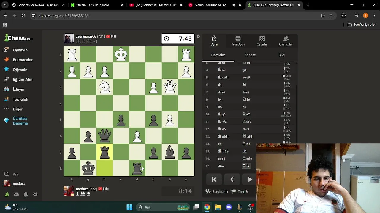Open the Oyunlar tab
This screenshot has height=213, width=380.
pos(262,41)
